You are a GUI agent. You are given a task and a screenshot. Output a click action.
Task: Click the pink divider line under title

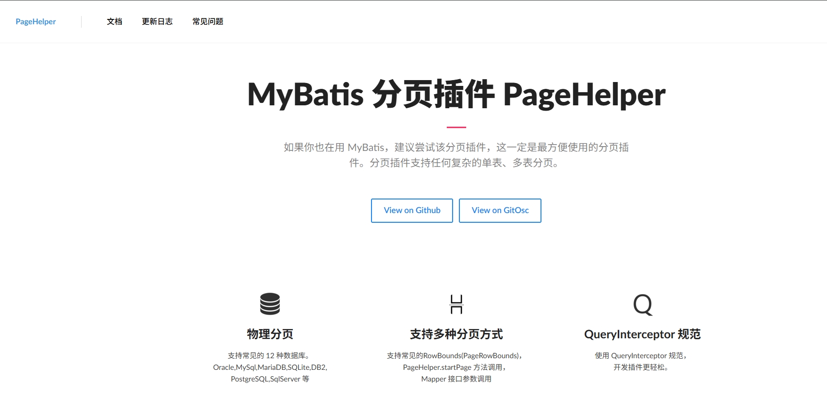(x=456, y=127)
